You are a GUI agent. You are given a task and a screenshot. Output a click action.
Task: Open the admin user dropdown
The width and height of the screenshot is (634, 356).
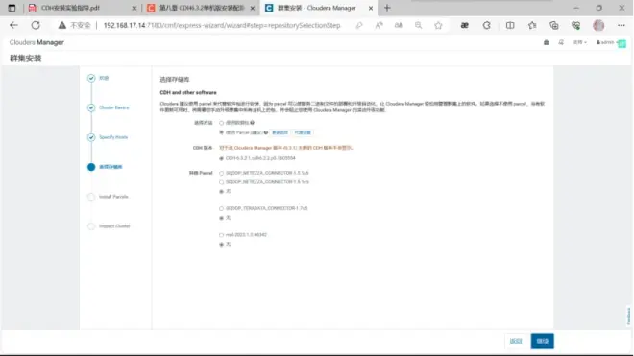pos(606,42)
